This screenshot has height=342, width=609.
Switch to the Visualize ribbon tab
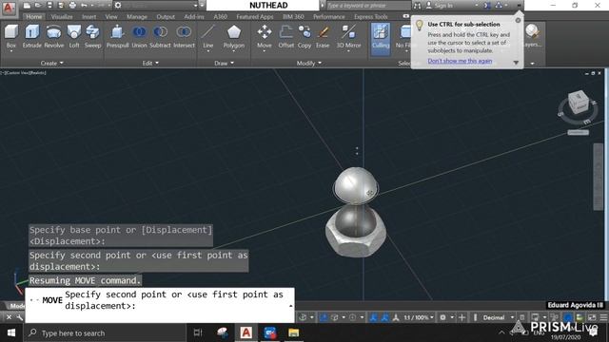[x=62, y=17]
